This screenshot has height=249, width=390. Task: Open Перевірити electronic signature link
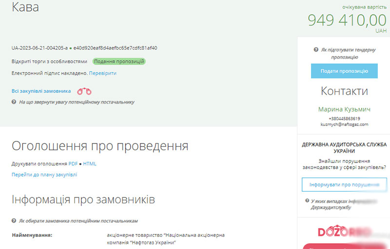click(102, 73)
